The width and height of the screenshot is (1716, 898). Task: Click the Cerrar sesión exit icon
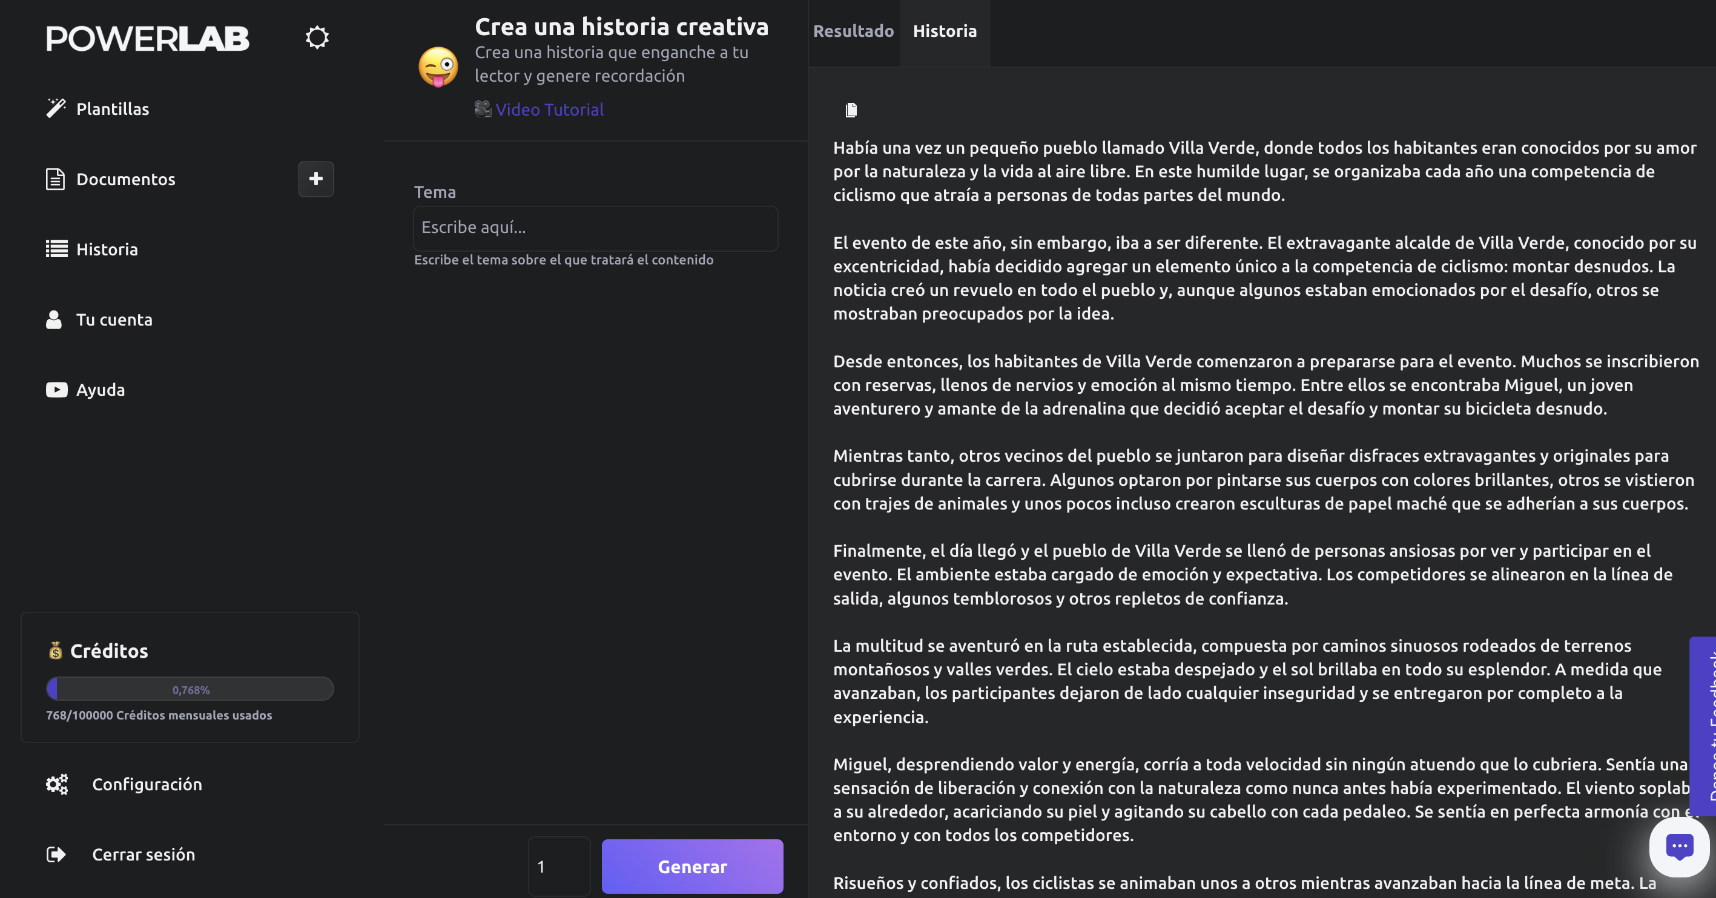(57, 854)
